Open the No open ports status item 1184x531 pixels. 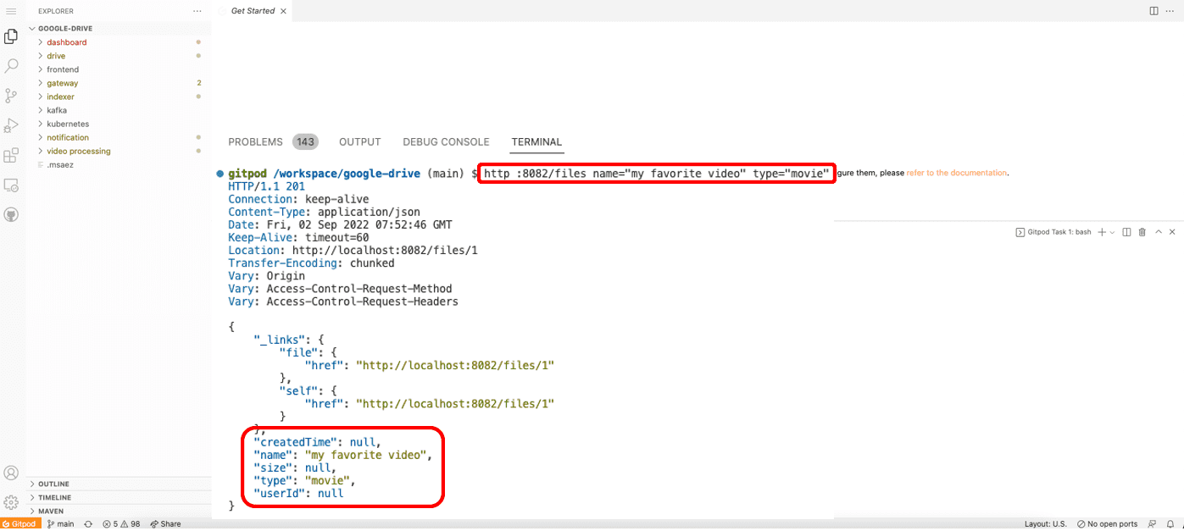[x=1107, y=524]
